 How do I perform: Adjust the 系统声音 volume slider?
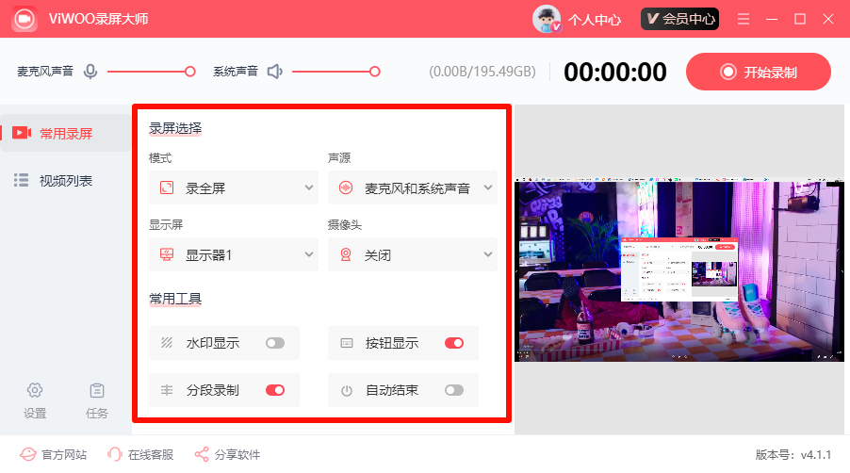(336, 72)
